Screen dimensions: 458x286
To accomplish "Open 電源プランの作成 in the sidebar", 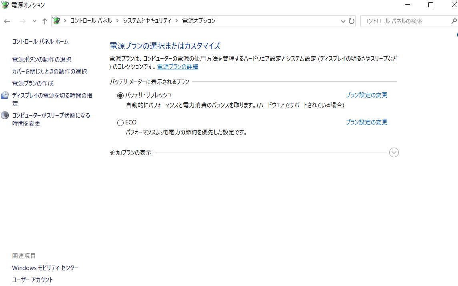I will pyautogui.click(x=33, y=83).
